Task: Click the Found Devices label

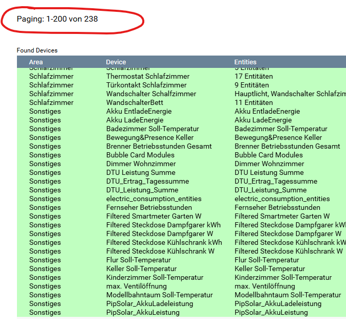Action: pos(37,50)
